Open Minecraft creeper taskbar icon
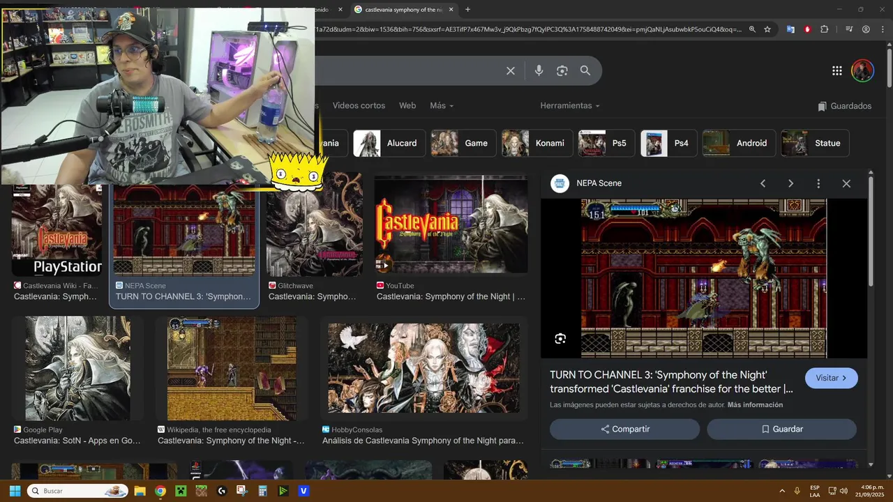The width and height of the screenshot is (893, 502). click(x=181, y=491)
